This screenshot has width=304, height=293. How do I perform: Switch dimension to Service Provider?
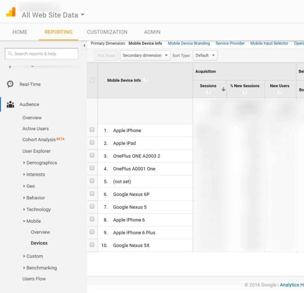coord(230,43)
